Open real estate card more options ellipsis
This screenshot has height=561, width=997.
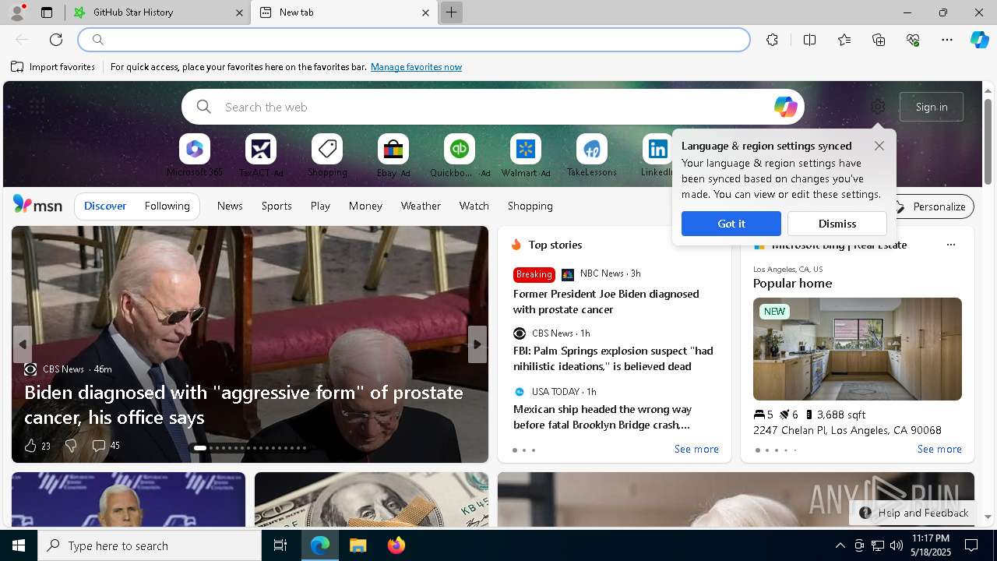950,245
